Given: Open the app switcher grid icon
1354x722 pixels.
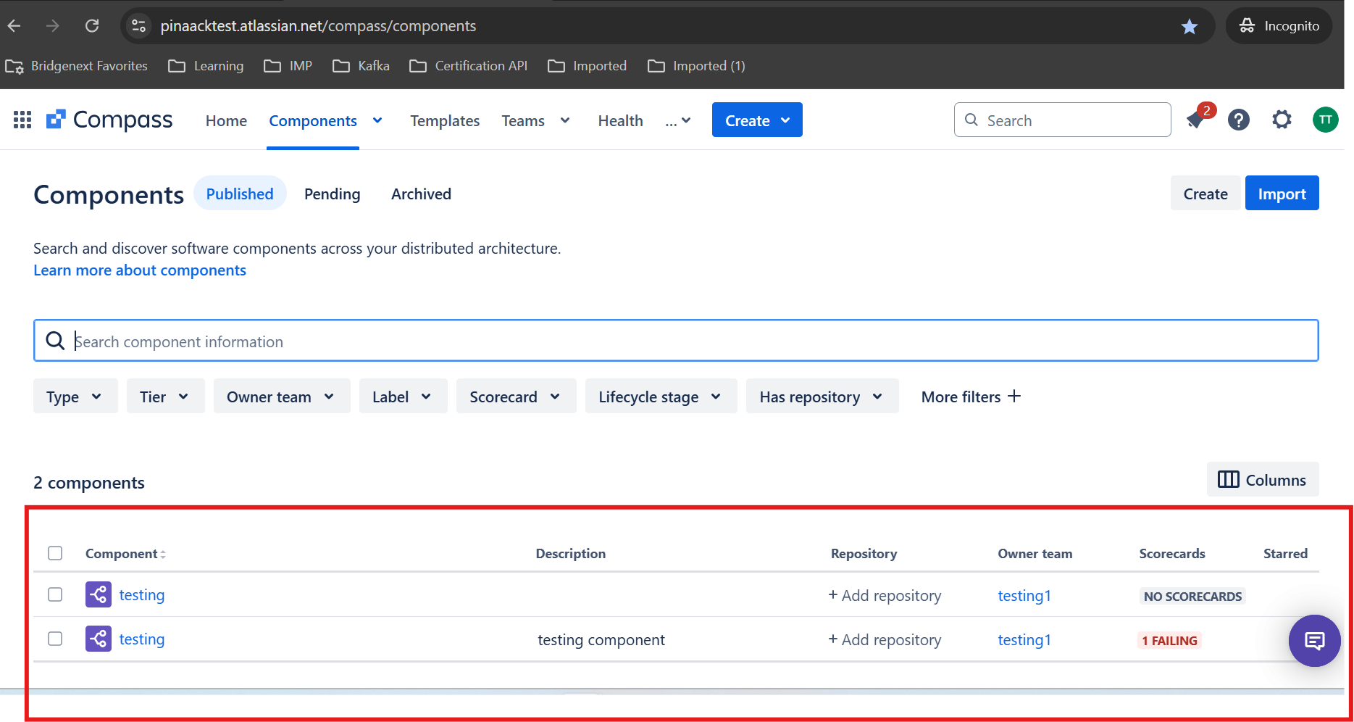Looking at the screenshot, I should [x=22, y=120].
